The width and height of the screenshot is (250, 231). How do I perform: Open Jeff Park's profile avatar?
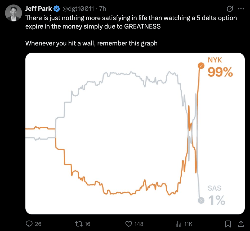click(14, 13)
